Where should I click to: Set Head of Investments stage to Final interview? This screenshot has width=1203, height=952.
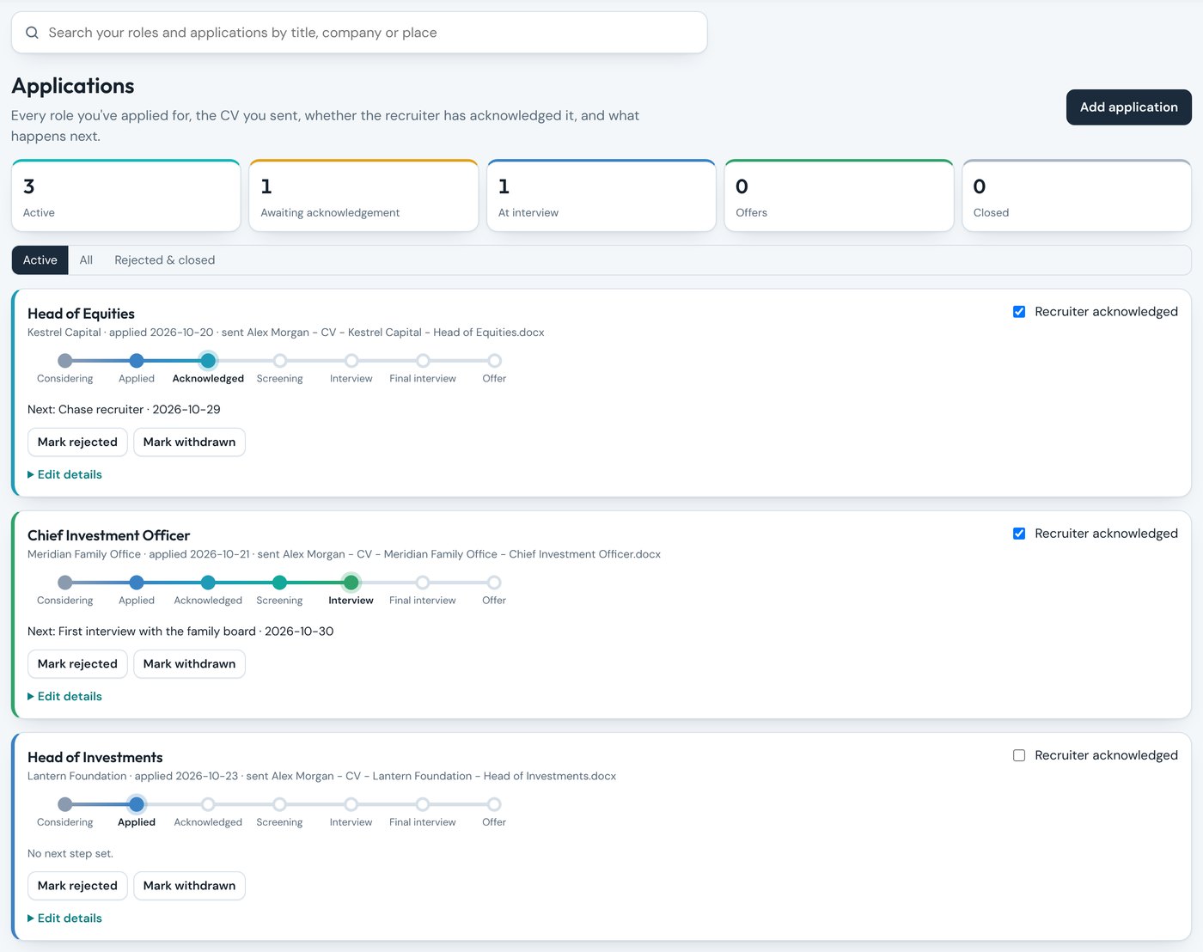423,804
